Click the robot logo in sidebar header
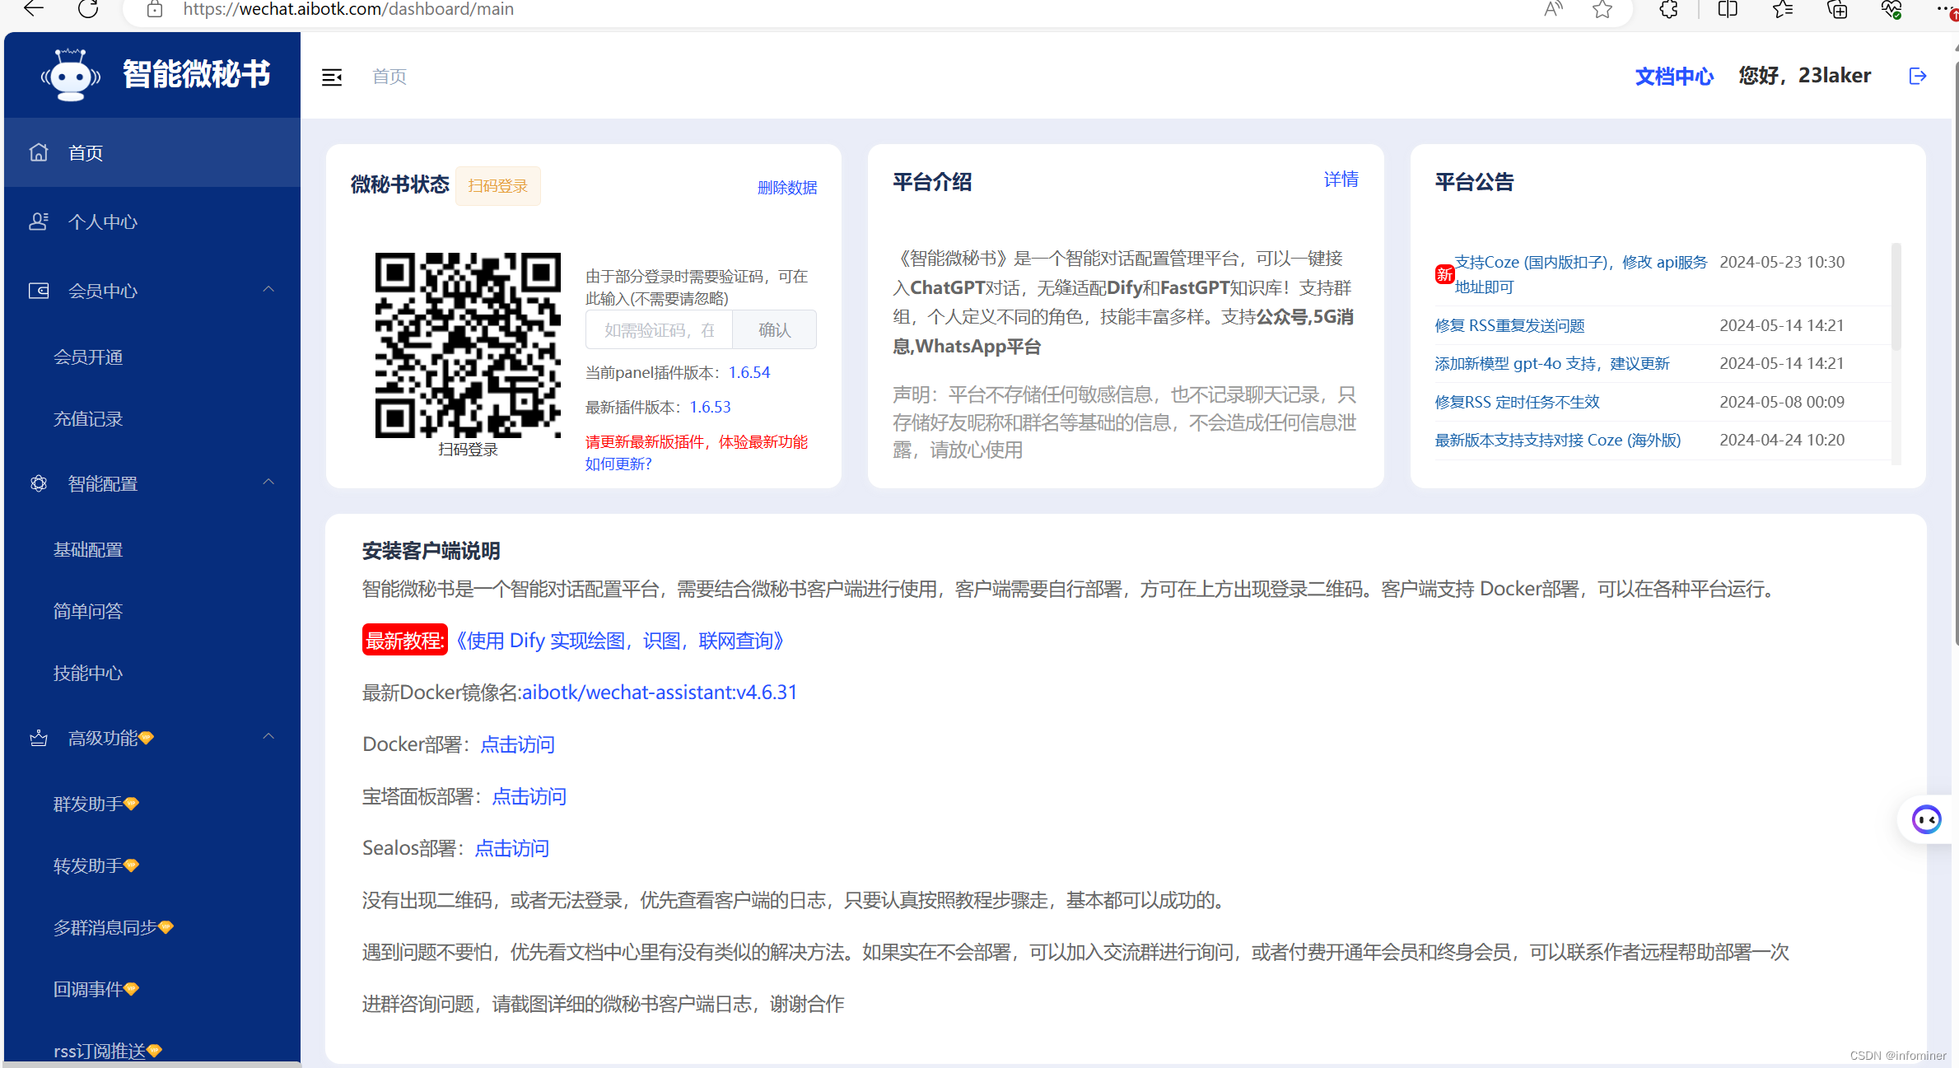The image size is (1959, 1068). tap(72, 75)
